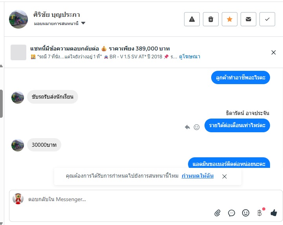
Task: Click the trash delete conversation icon
Action: click(211, 19)
